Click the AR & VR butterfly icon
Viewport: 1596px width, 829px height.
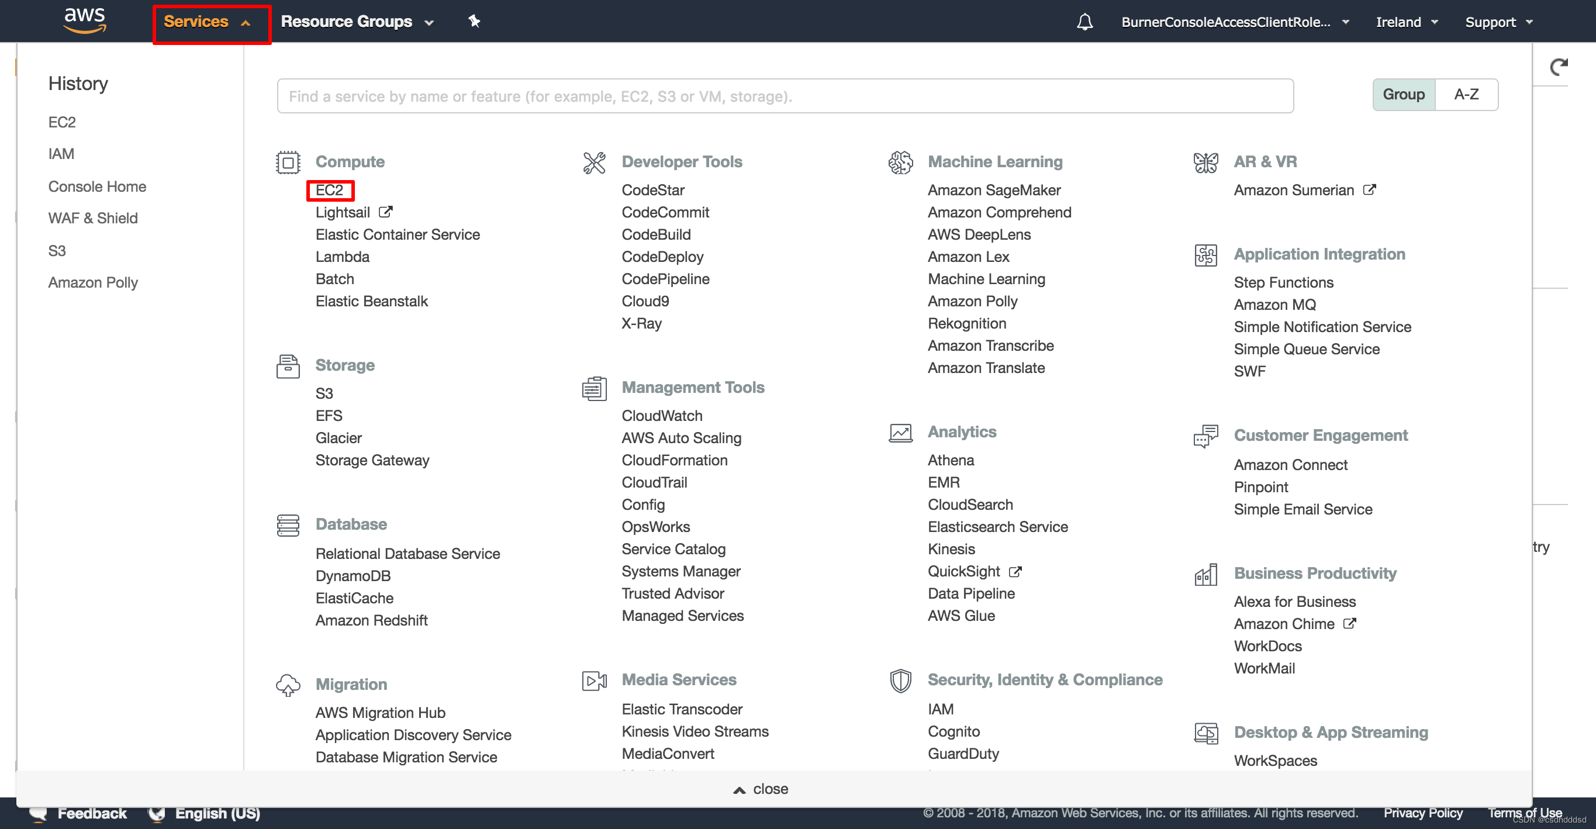tap(1205, 163)
